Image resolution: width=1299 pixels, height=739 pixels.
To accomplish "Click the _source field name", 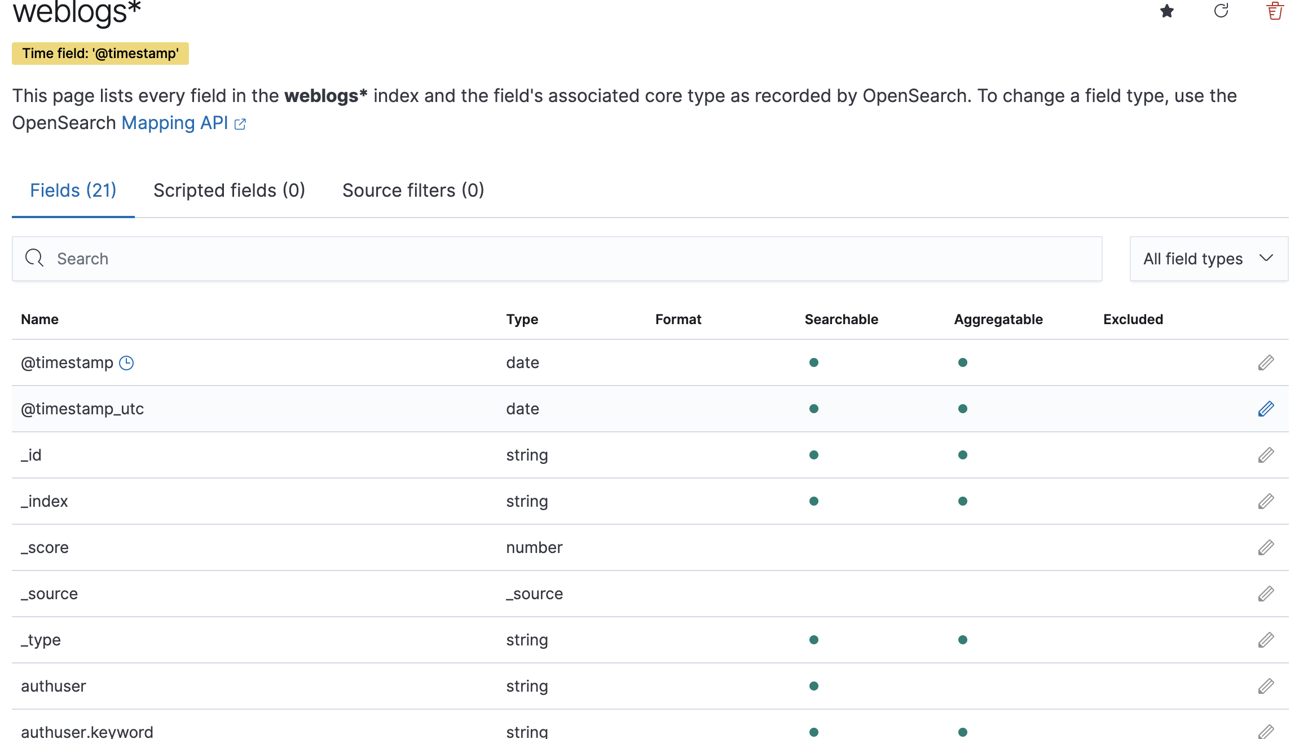I will tap(49, 594).
